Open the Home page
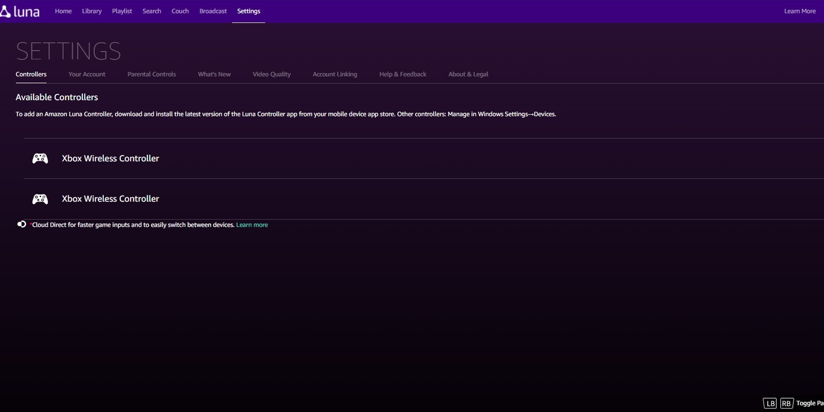824x412 pixels. [63, 11]
